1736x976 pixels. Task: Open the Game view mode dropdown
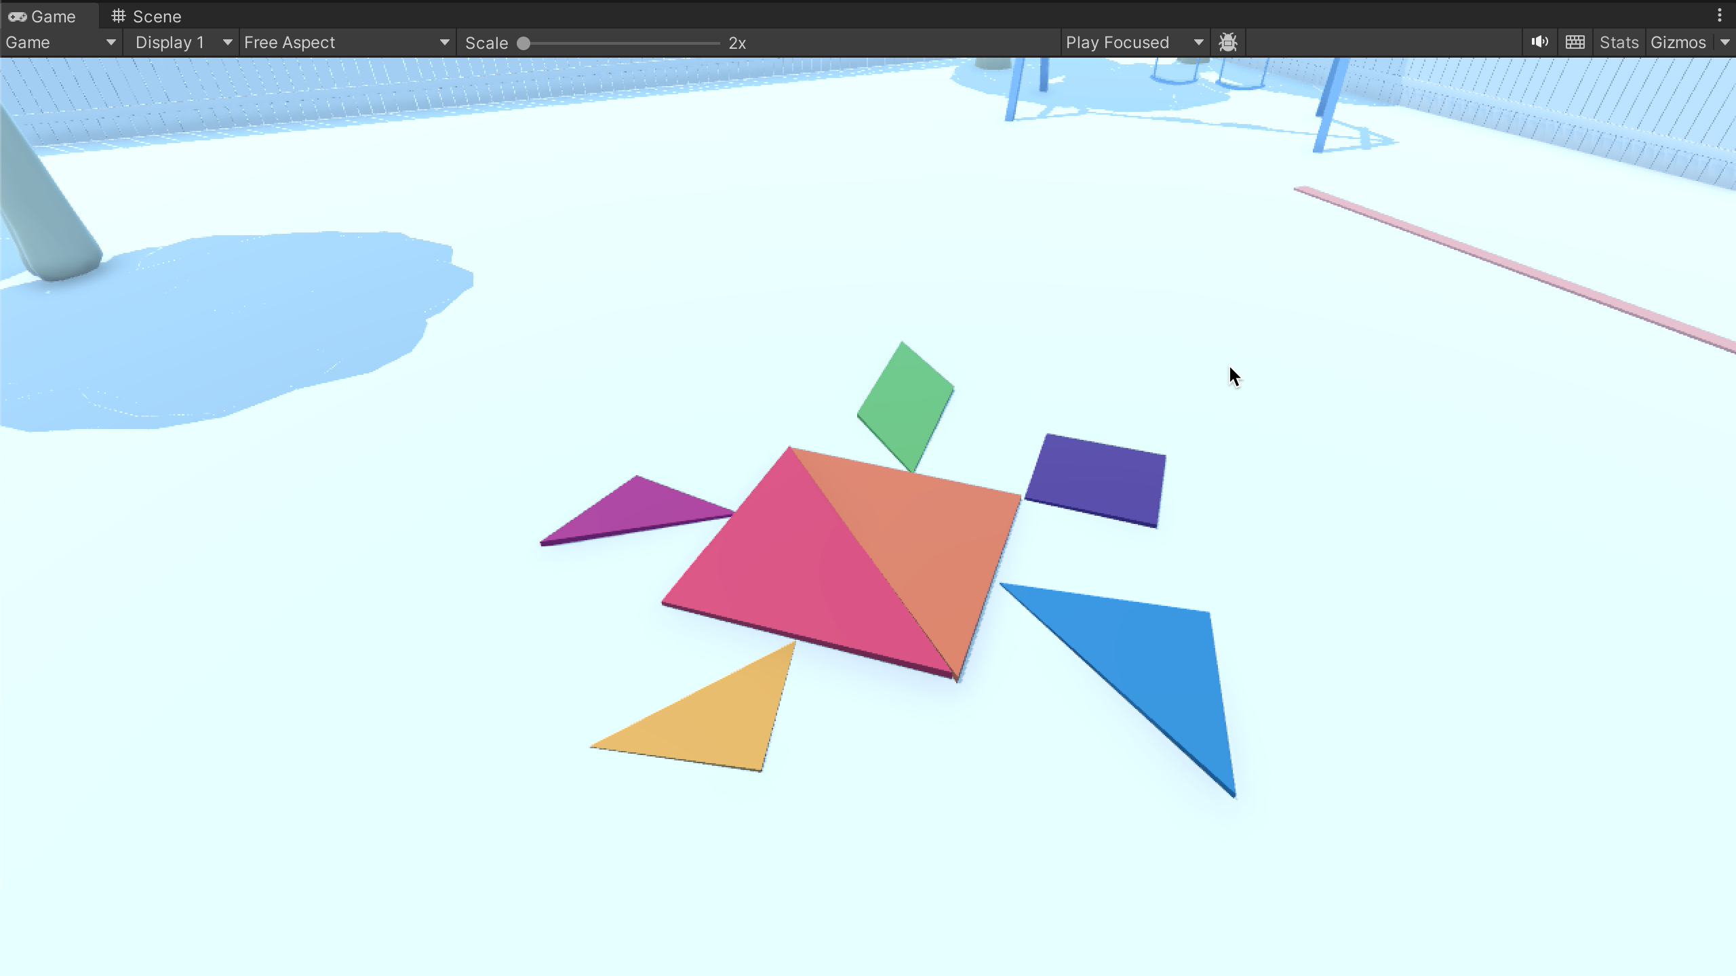coord(60,42)
